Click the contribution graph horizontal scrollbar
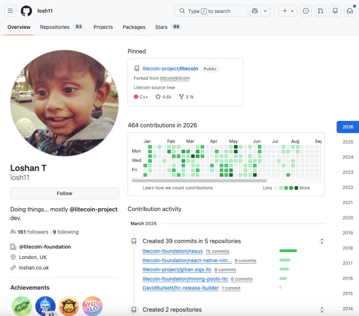Viewport: 359px width, 316px height. (x=199, y=180)
